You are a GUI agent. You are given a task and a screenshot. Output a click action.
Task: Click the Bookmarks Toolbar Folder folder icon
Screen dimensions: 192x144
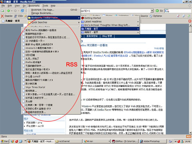30,18
